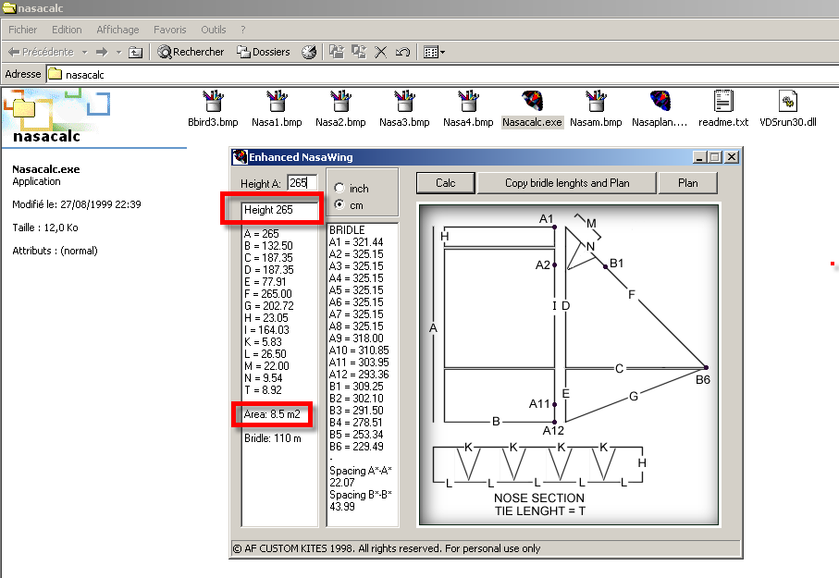Click the AF CUSTOM KITES copyright status text
839x578 pixels.
point(387,548)
